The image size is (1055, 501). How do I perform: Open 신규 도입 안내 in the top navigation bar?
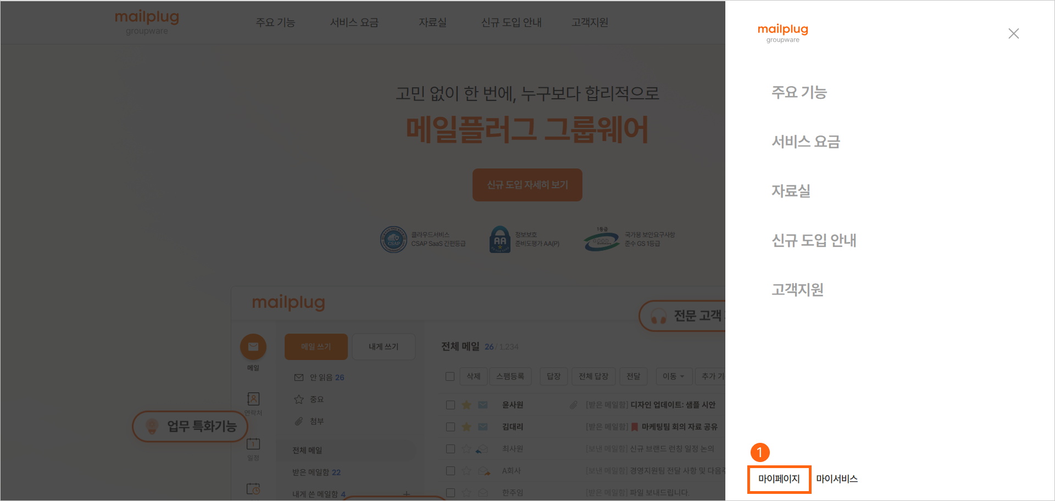tap(511, 22)
